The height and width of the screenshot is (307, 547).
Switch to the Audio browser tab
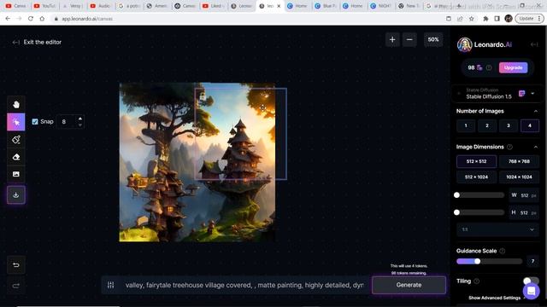(x=101, y=6)
